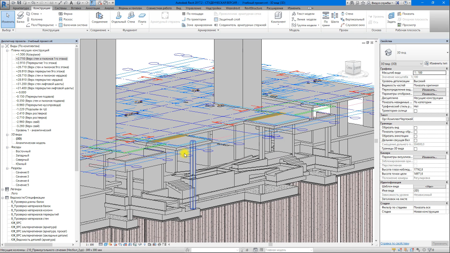Choose the Отдельный foundation tool

pos(119,18)
